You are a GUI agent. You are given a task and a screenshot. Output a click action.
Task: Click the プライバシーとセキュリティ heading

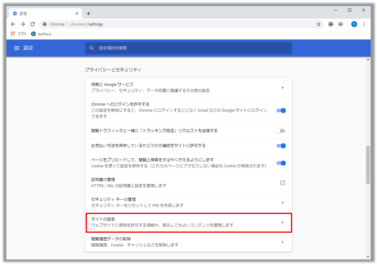click(x=113, y=70)
